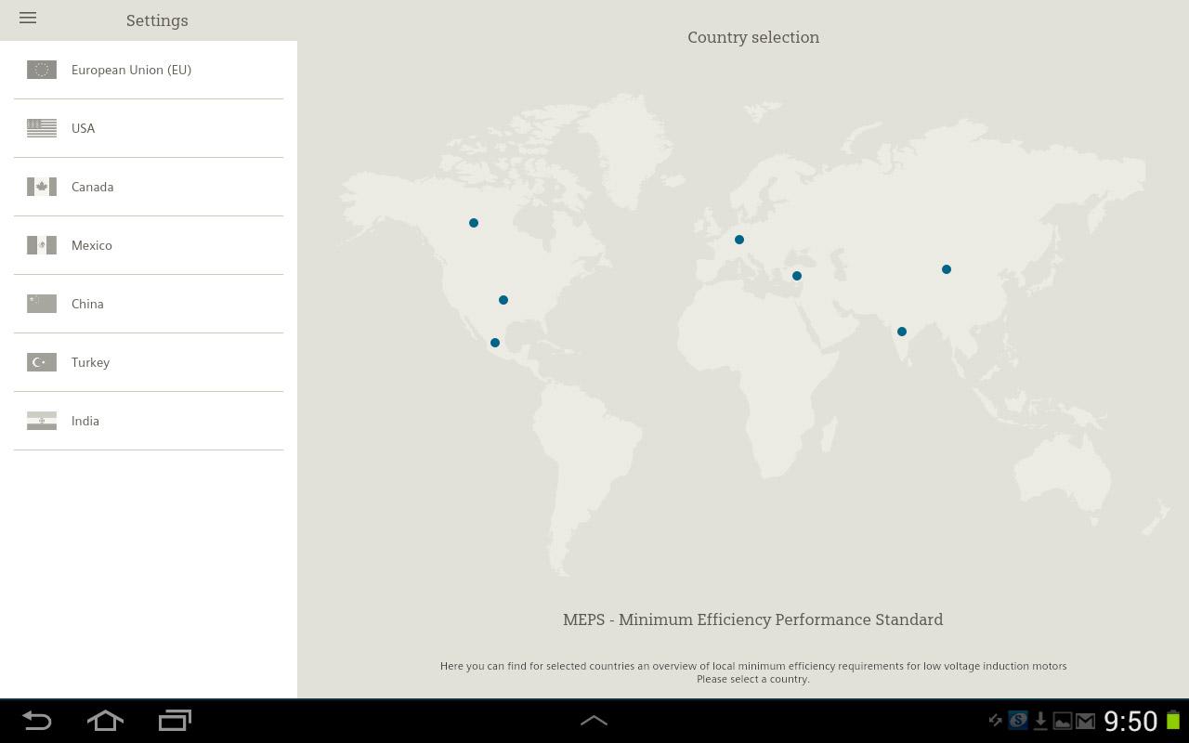This screenshot has height=743, width=1189.
Task: Tap the battery icon in status bar
Action: pos(1173,721)
